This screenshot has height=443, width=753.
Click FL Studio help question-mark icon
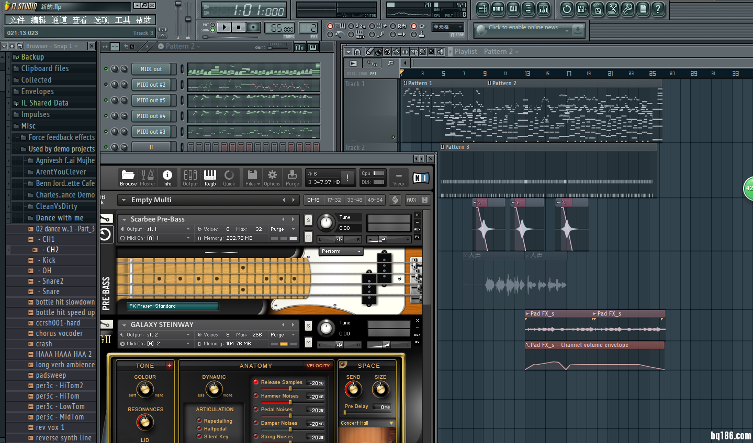coord(658,8)
